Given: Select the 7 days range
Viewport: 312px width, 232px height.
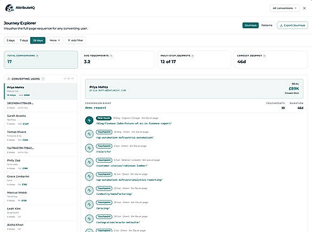Looking at the screenshot, I should (24, 40).
